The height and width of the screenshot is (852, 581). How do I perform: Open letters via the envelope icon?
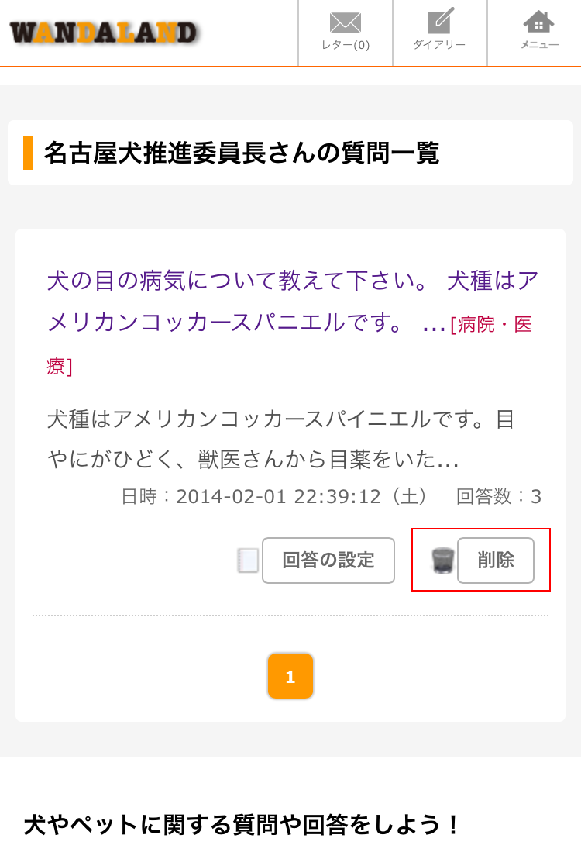[x=346, y=22]
